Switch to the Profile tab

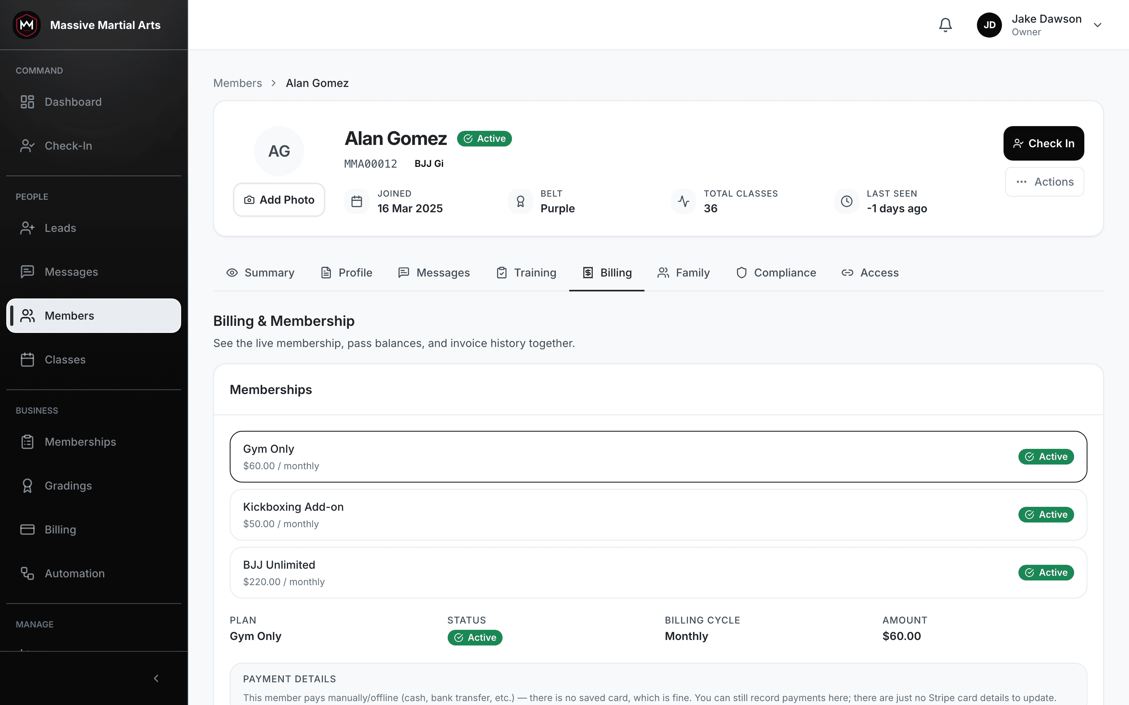[x=346, y=273]
